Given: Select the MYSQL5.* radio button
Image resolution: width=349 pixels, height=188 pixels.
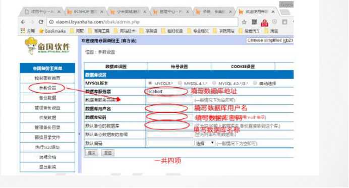Looking at the screenshot, I should pos(150,83).
